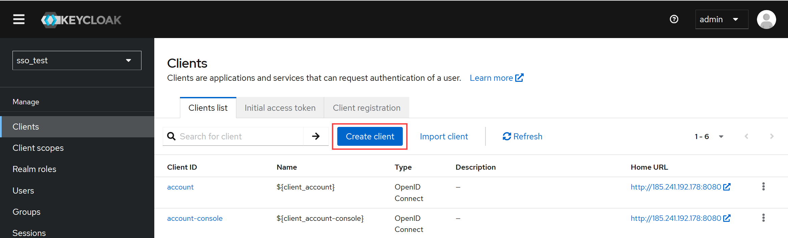Toggle the hamburger sidebar menu

click(x=19, y=20)
